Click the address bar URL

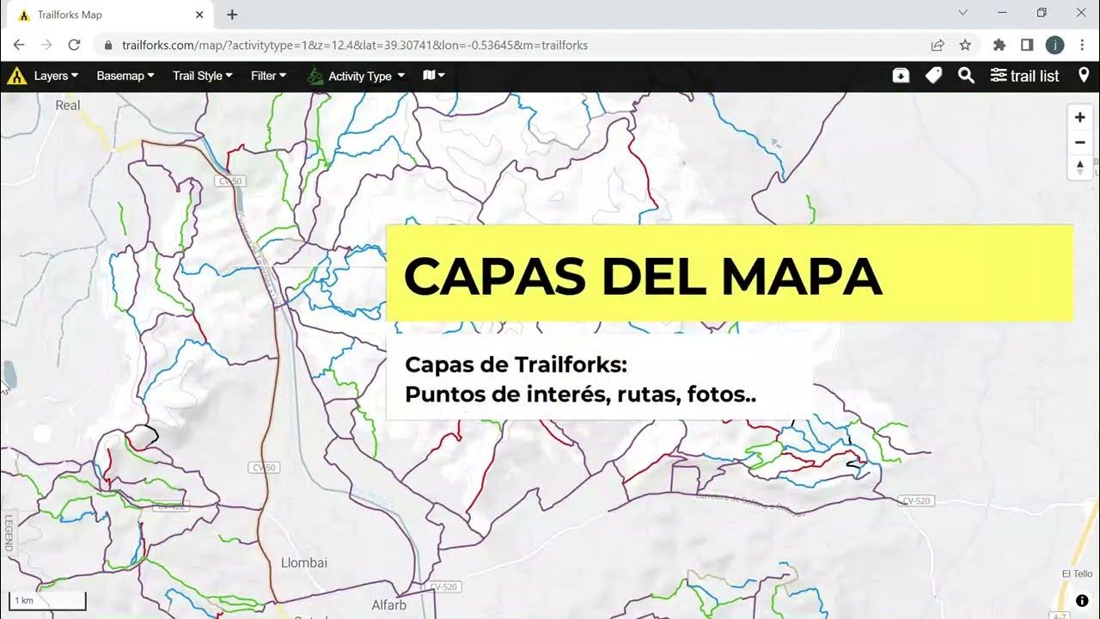355,45
